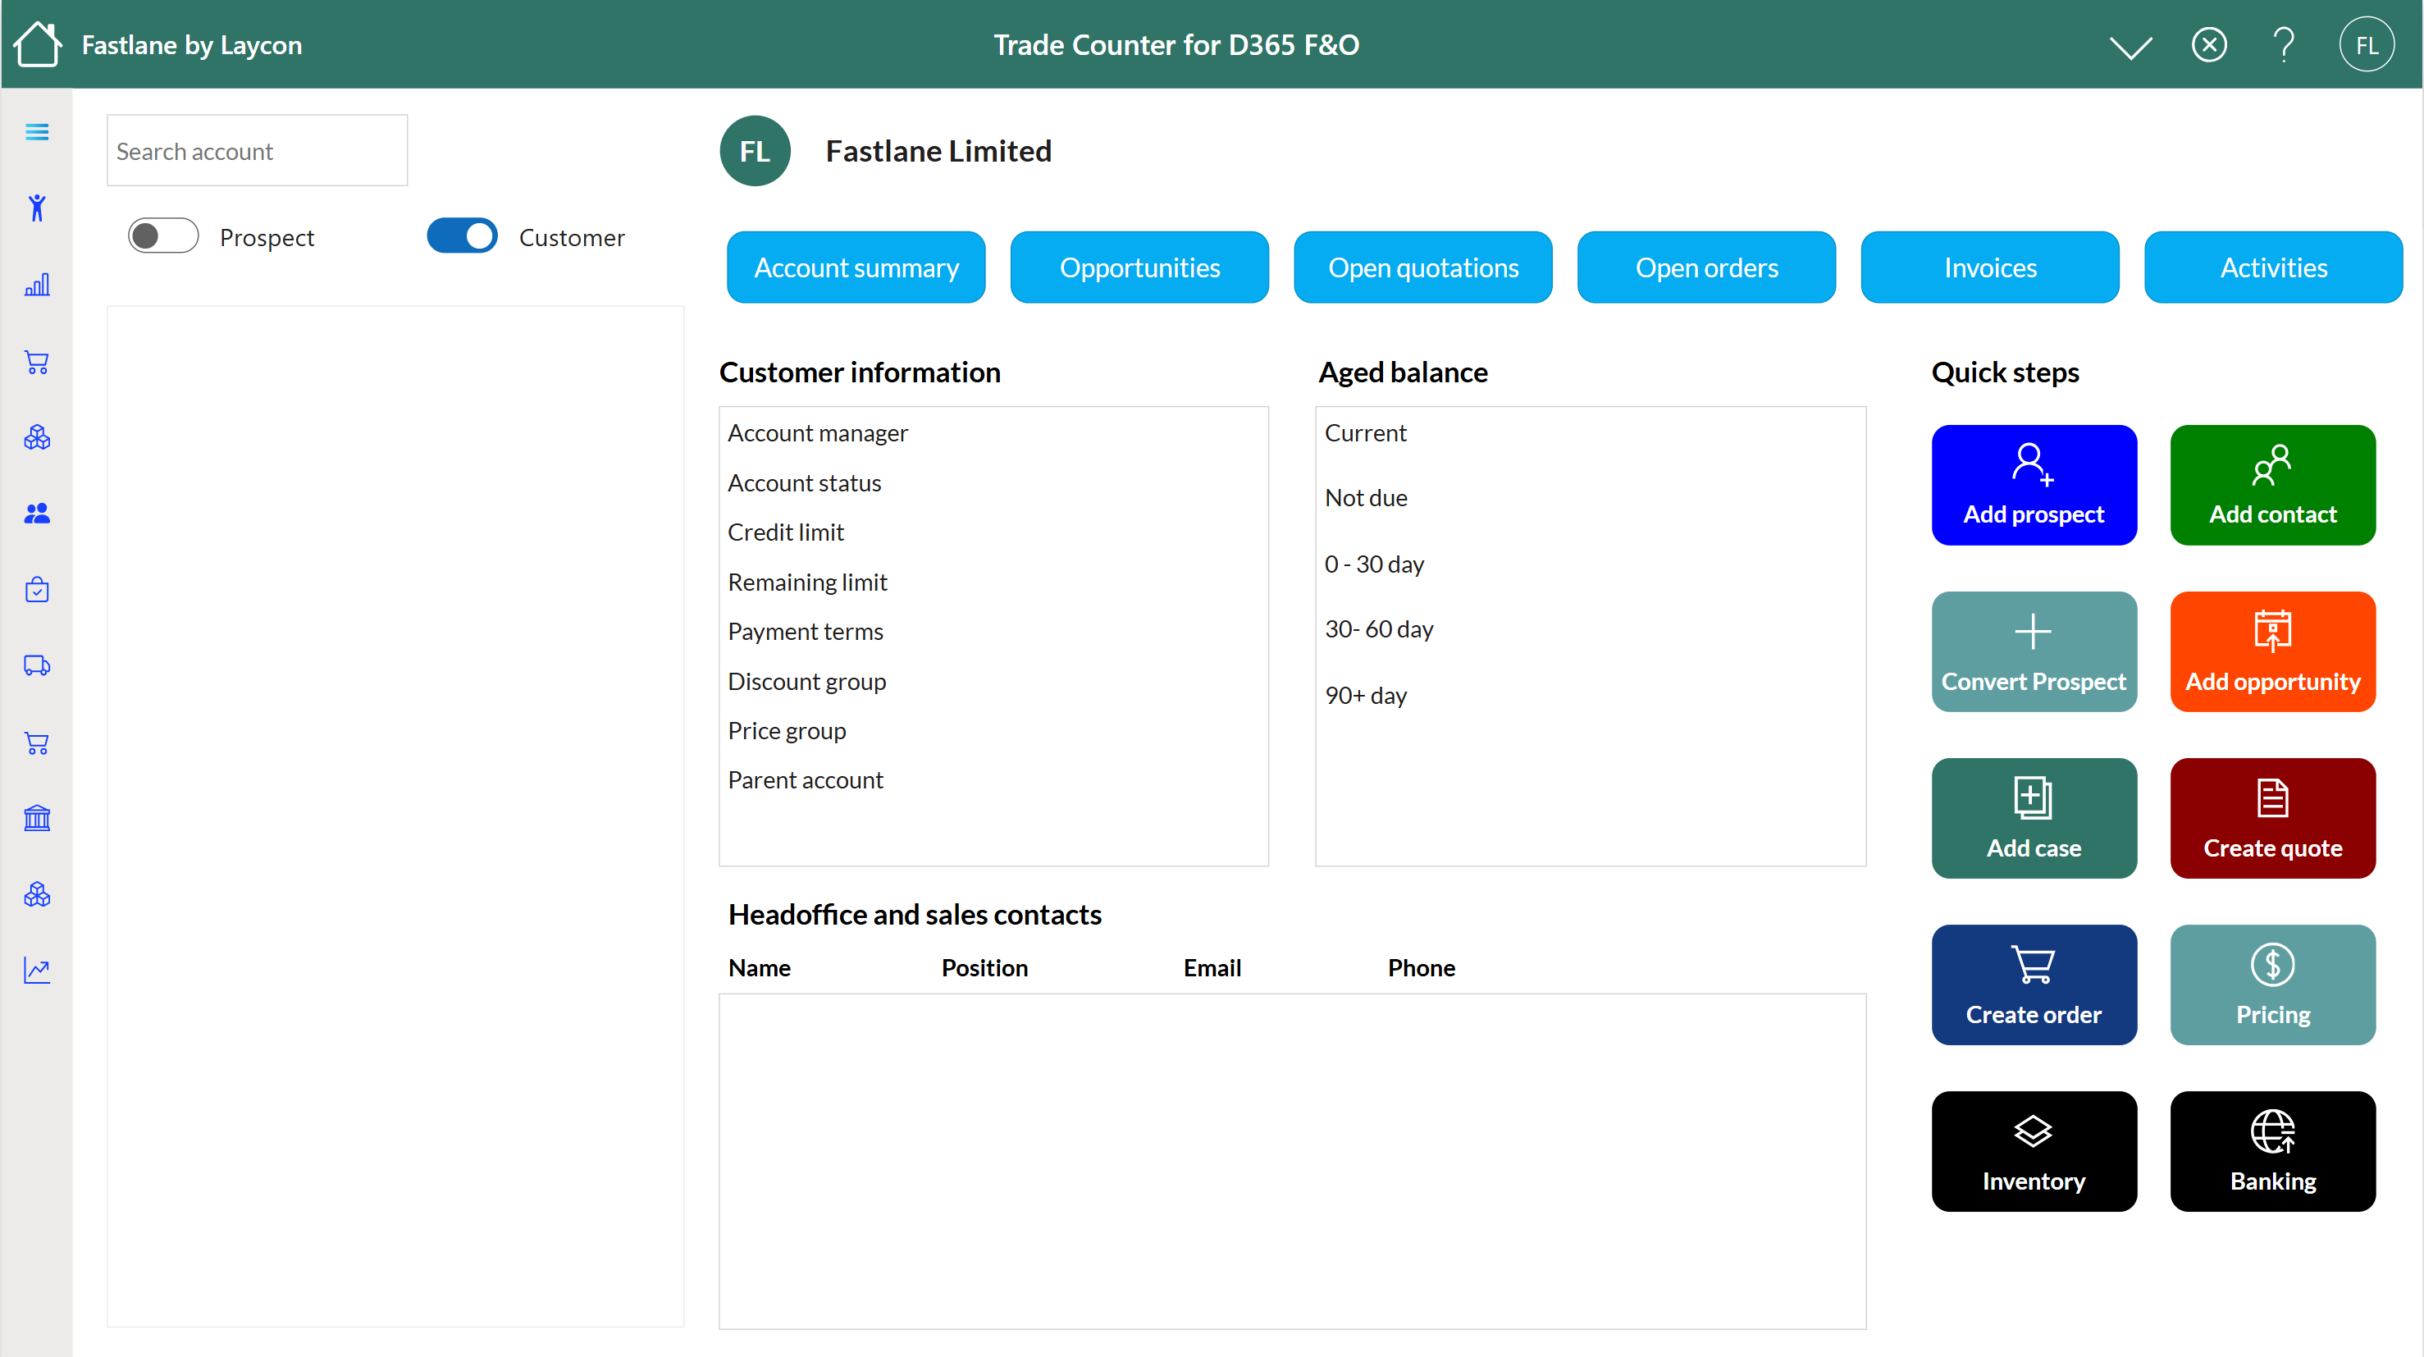Disable the Customer toggle
This screenshot has width=2424, height=1357.
point(461,235)
